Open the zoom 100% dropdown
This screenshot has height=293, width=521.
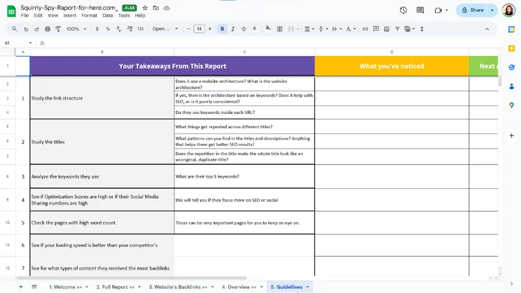tap(76, 29)
